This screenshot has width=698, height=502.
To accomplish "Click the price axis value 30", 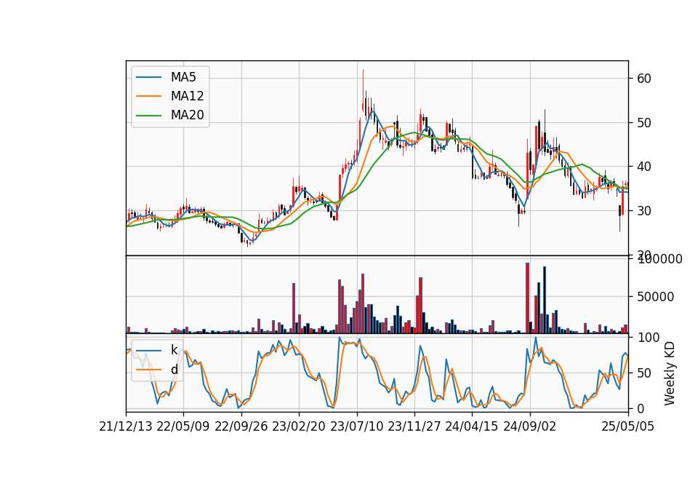I will coord(644,211).
